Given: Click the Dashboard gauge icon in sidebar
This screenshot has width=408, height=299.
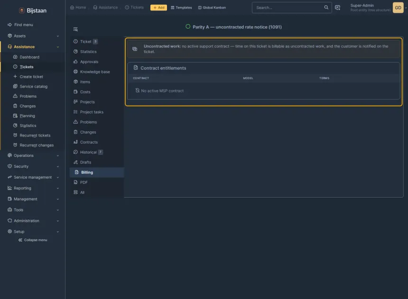Looking at the screenshot, I should [x=15, y=57].
